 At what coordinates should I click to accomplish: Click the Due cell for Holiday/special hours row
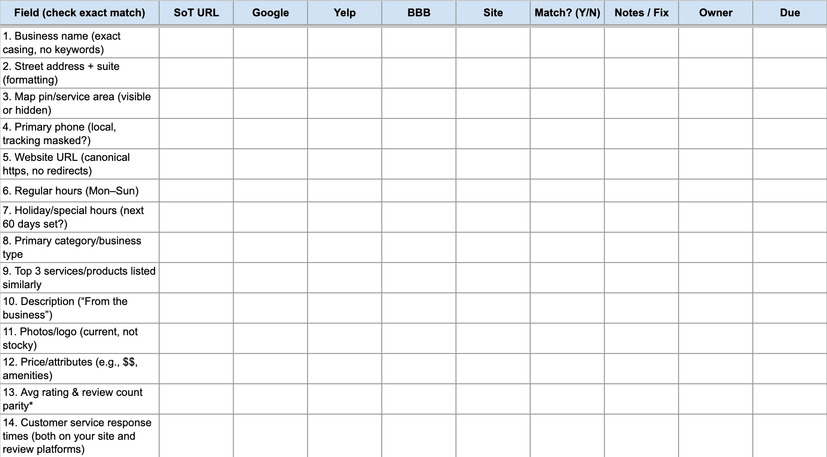tap(790, 217)
